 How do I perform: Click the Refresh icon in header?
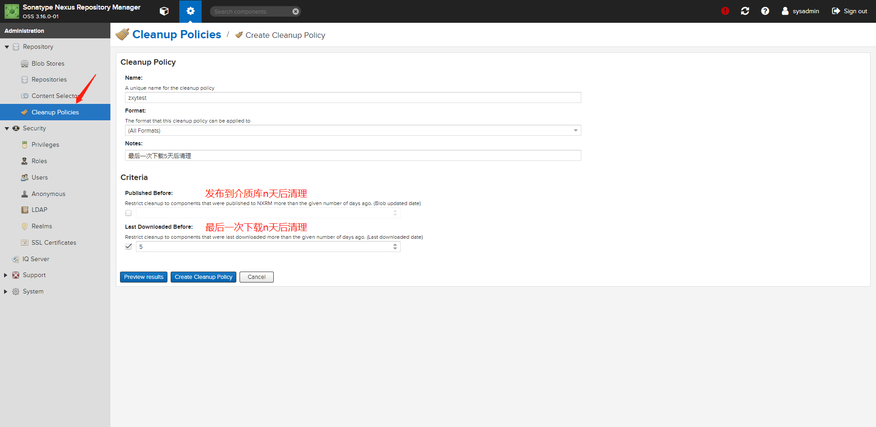(x=745, y=11)
